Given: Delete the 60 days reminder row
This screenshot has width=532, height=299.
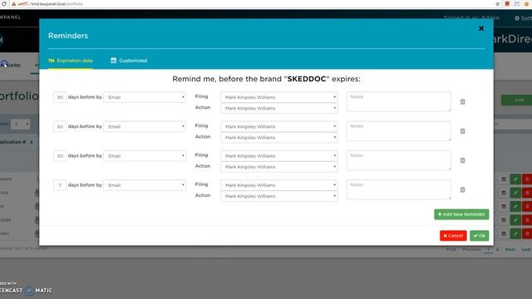Looking at the screenshot, I should tap(462, 131).
